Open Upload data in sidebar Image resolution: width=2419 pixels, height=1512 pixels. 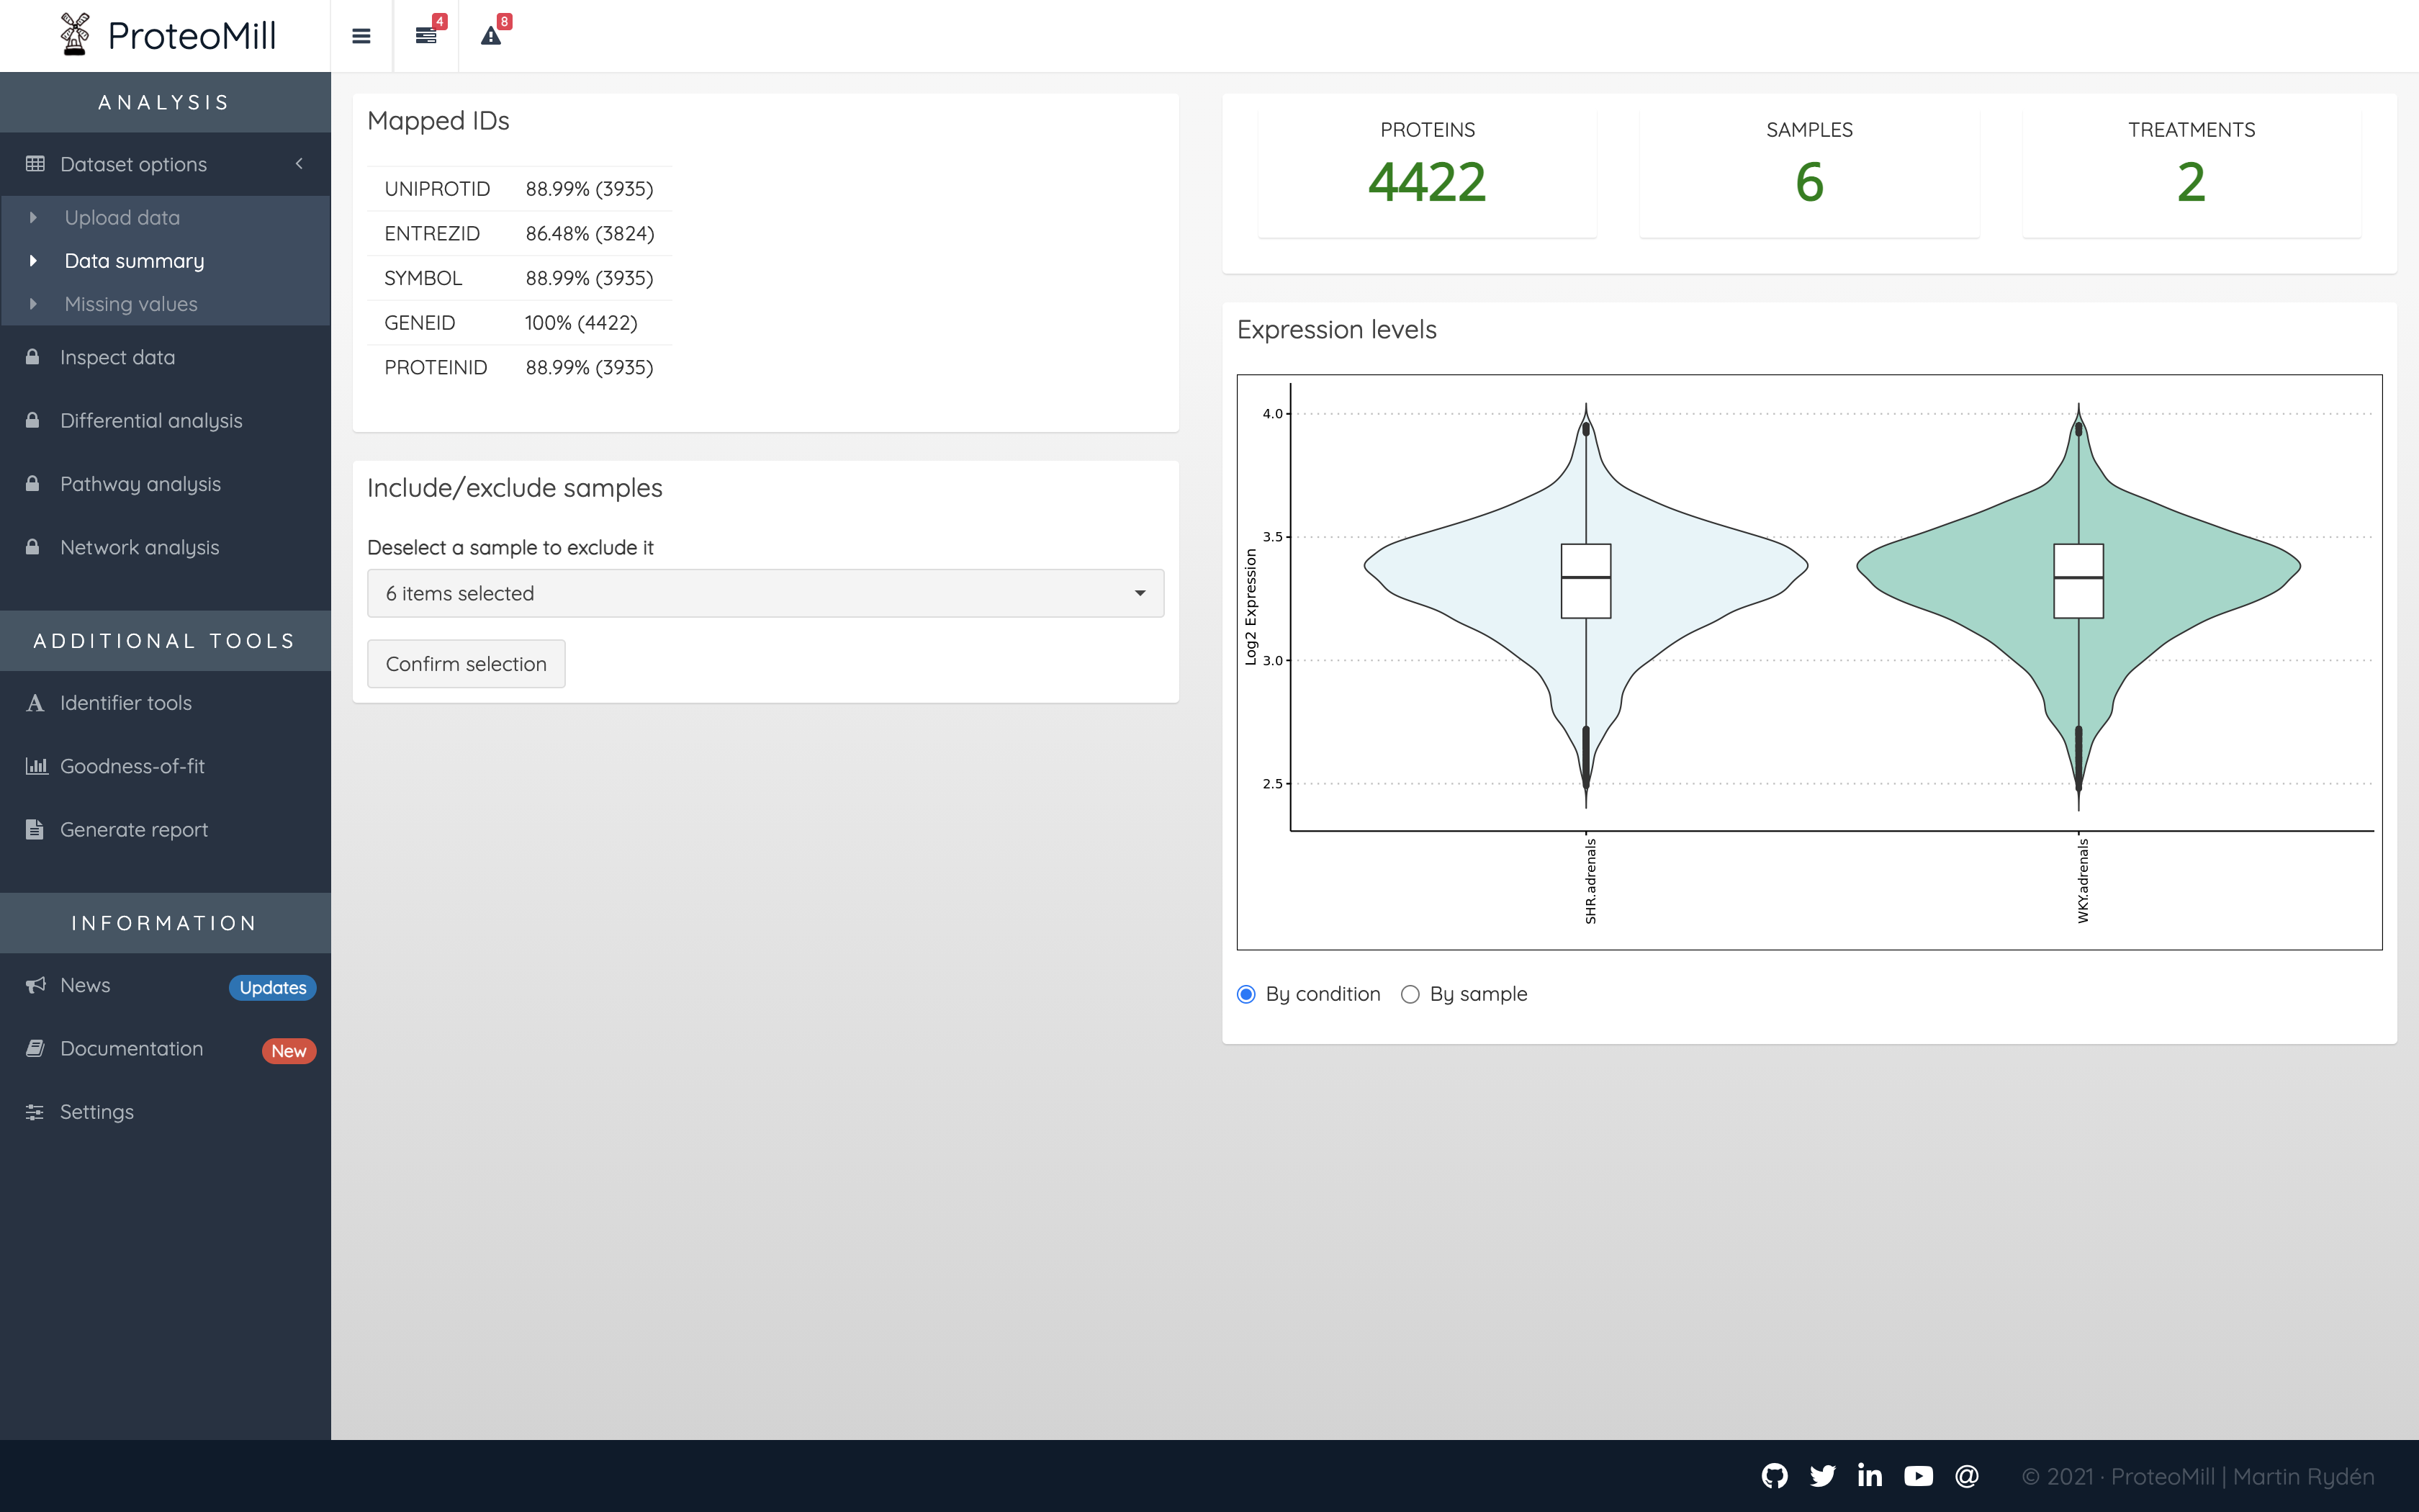pyautogui.click(x=122, y=218)
